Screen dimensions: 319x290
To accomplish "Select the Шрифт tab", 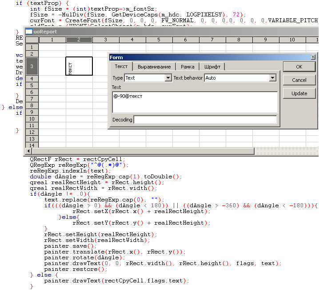I will pos(212,67).
